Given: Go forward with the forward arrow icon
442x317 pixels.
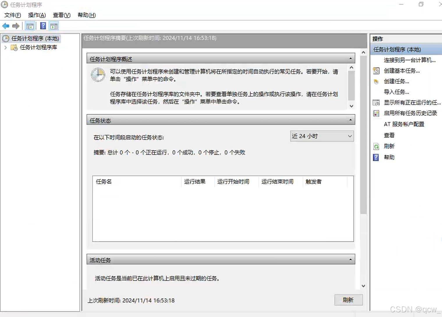Looking at the screenshot, I should (16, 26).
